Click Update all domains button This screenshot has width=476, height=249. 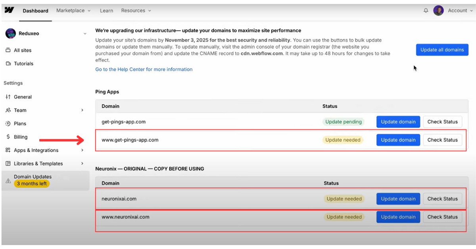442,50
